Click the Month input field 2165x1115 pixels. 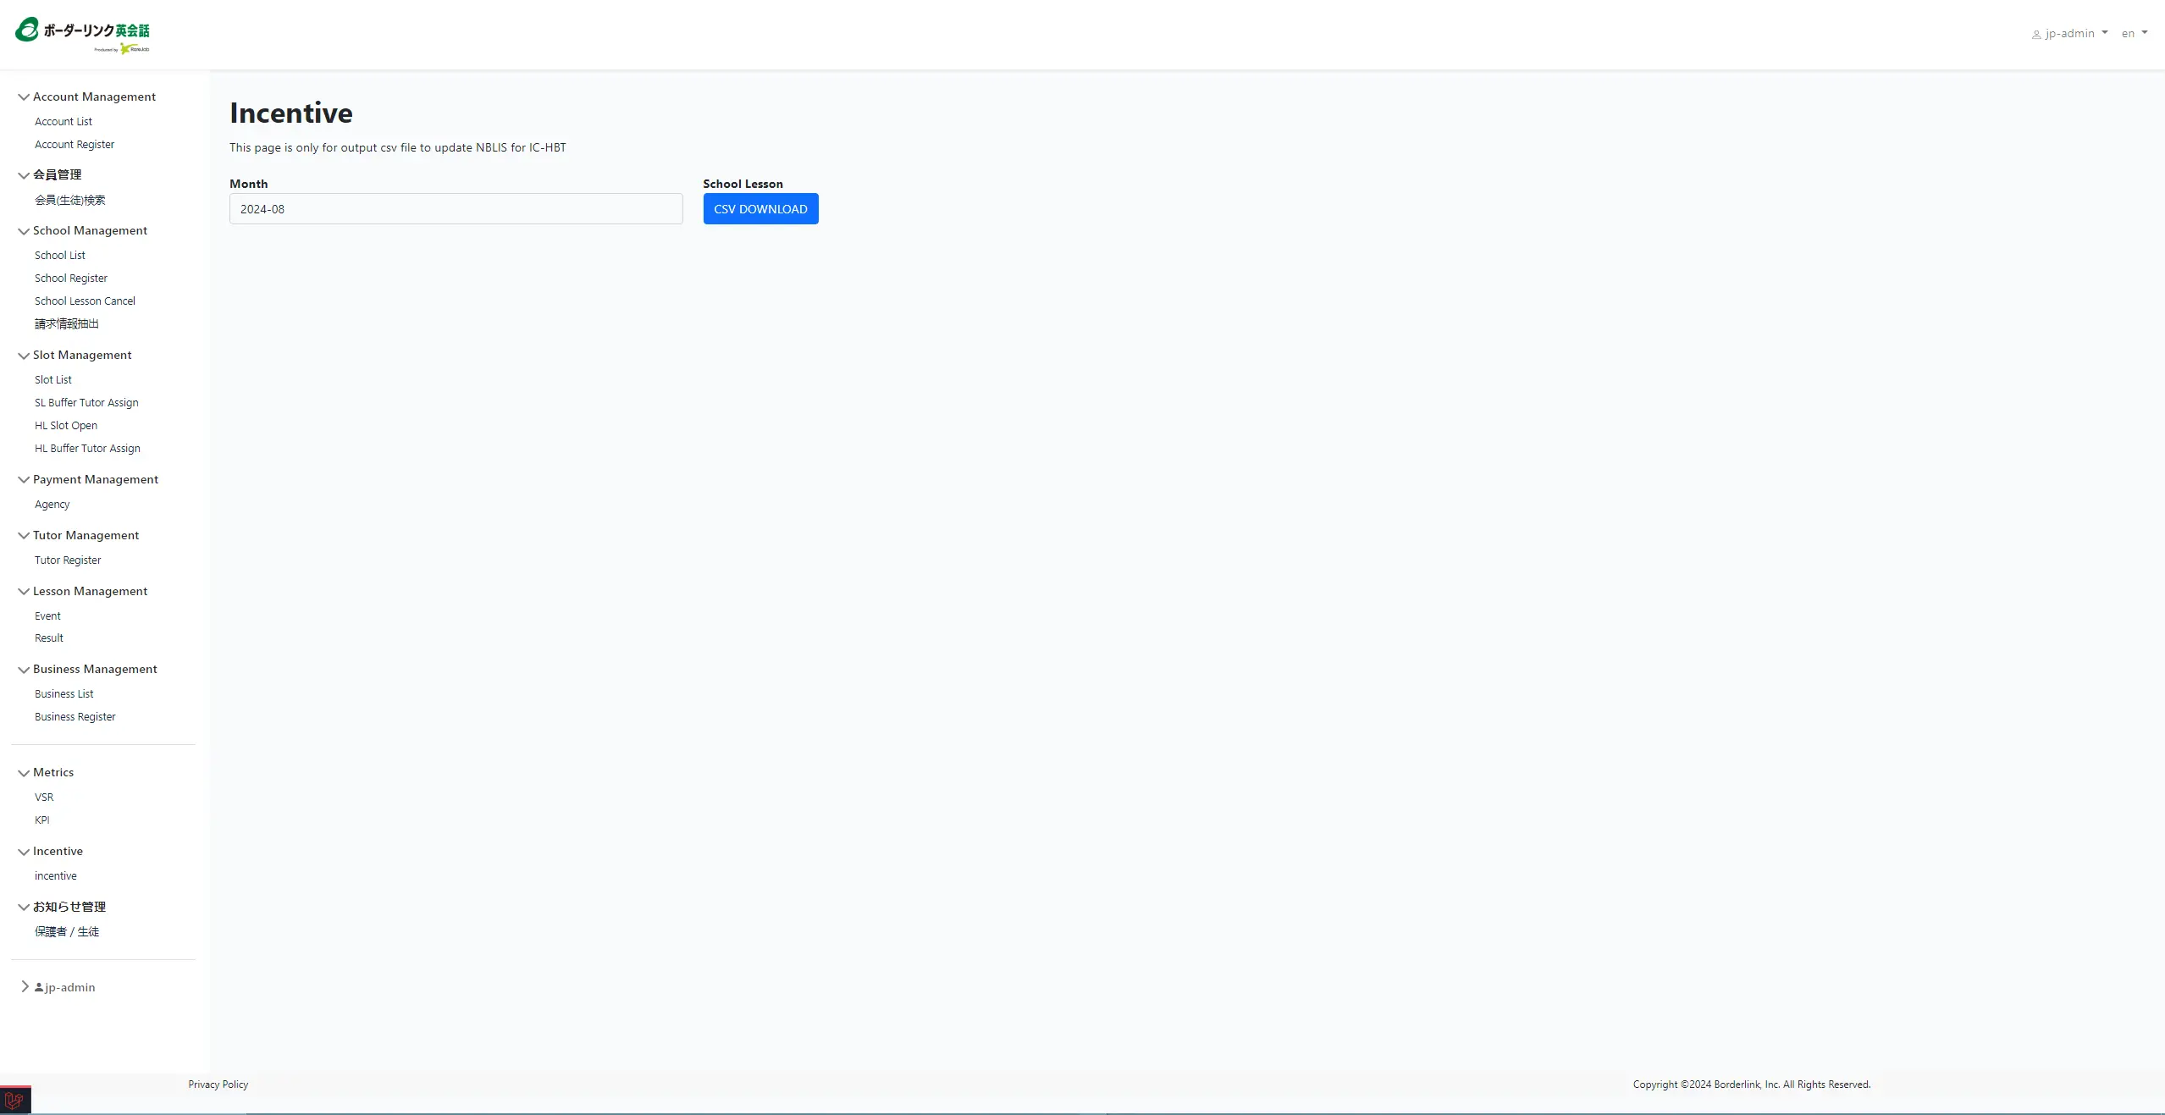(456, 209)
